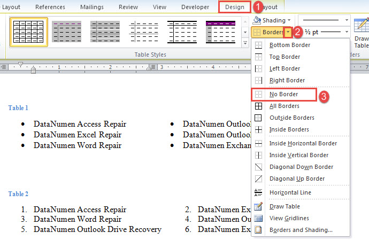Open the Review tab

pos(128,7)
